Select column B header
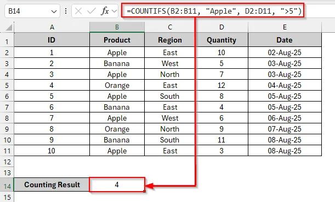The width and height of the screenshot is (335, 202). [x=117, y=27]
